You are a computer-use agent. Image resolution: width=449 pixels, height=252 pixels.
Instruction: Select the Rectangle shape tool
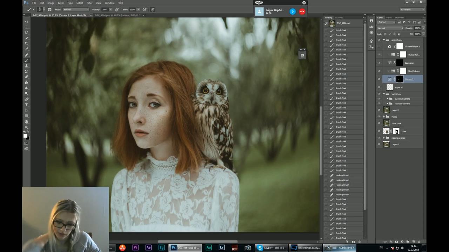(26, 116)
